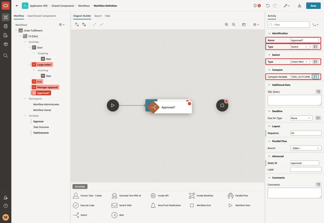Select Manager approval in tree
The image size is (324, 223).
[x=45, y=87]
